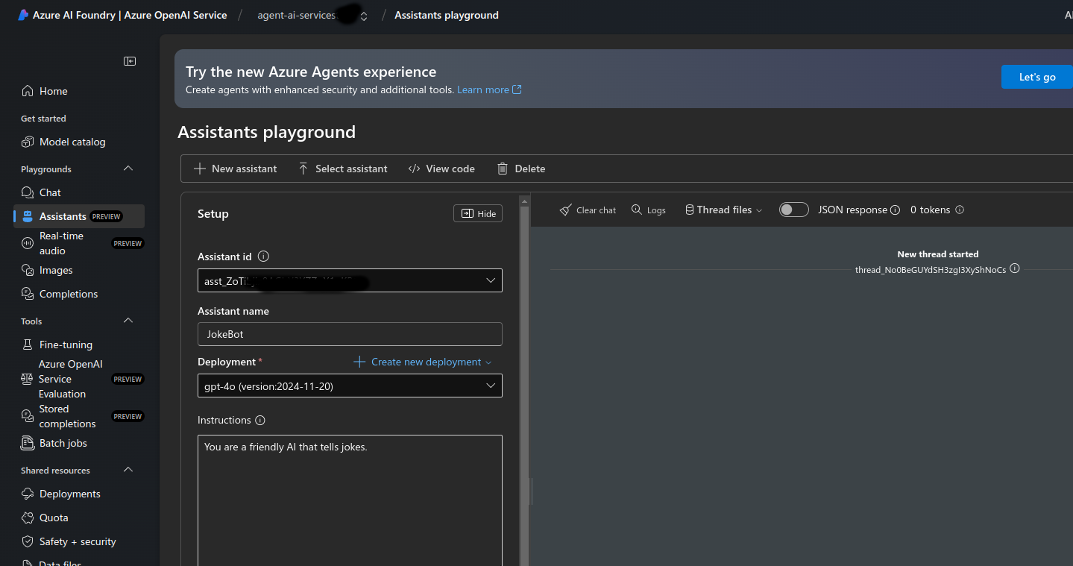The image size is (1073, 566).
Task: Click the Assistants robot icon
Action: (28, 216)
